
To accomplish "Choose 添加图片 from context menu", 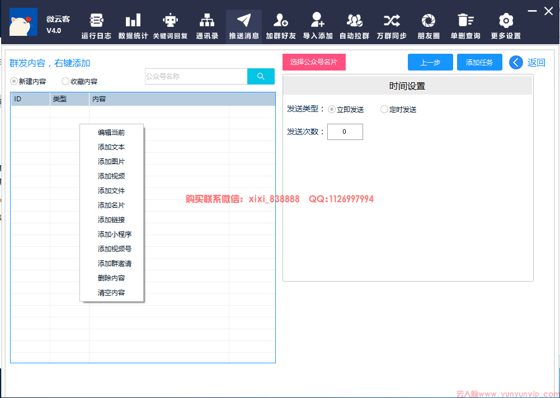I will click(x=111, y=162).
